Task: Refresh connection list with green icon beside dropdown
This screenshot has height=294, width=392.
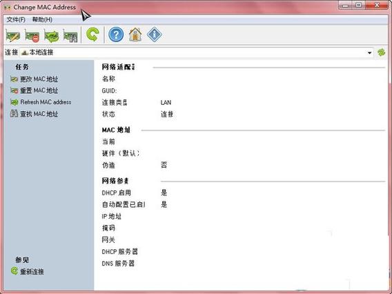Action: click(381, 52)
